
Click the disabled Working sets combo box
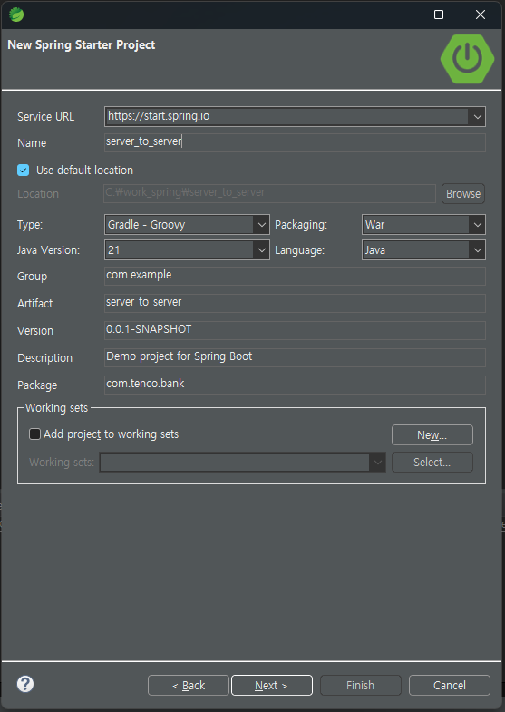point(243,463)
